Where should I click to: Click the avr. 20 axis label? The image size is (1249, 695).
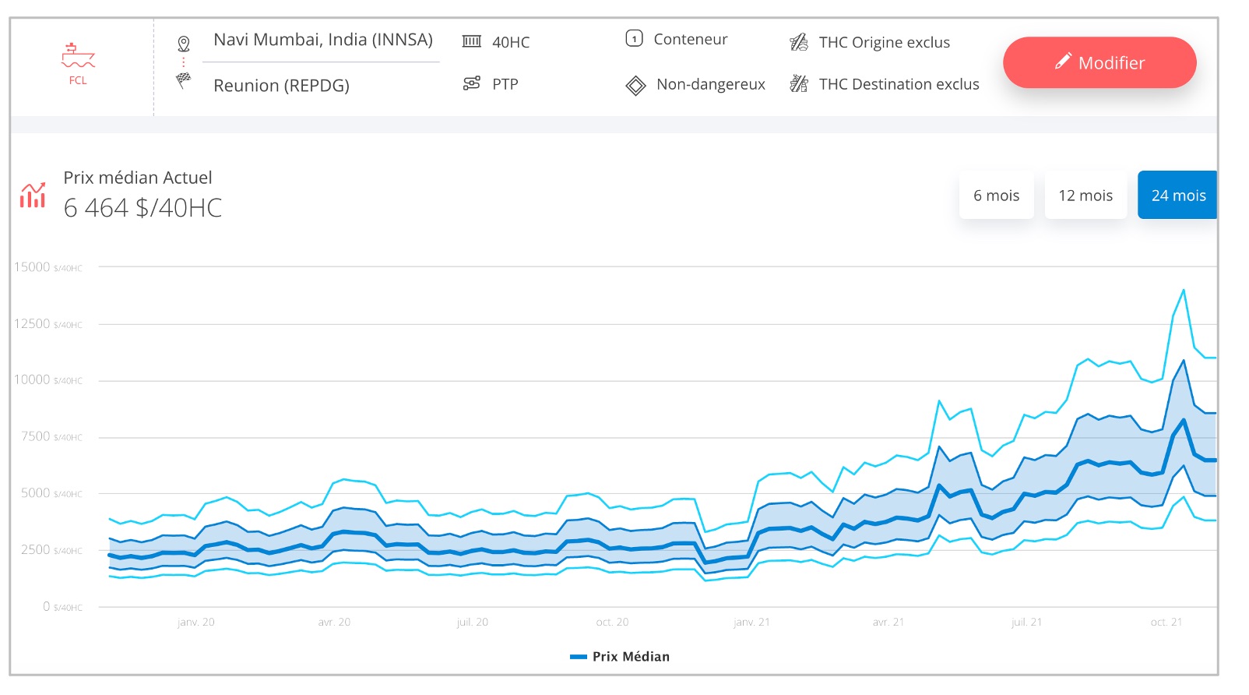click(x=334, y=623)
